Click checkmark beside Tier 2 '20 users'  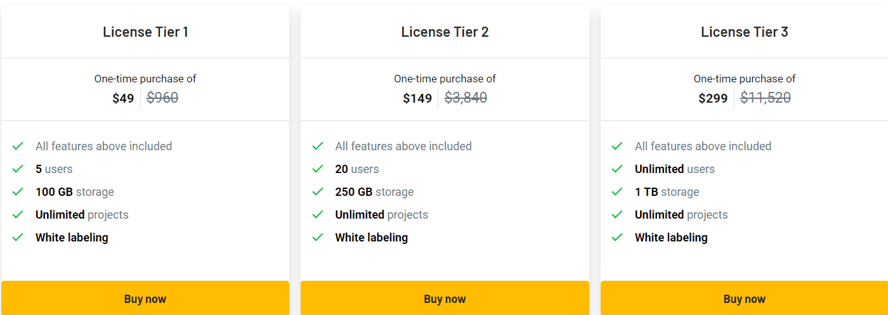(318, 169)
